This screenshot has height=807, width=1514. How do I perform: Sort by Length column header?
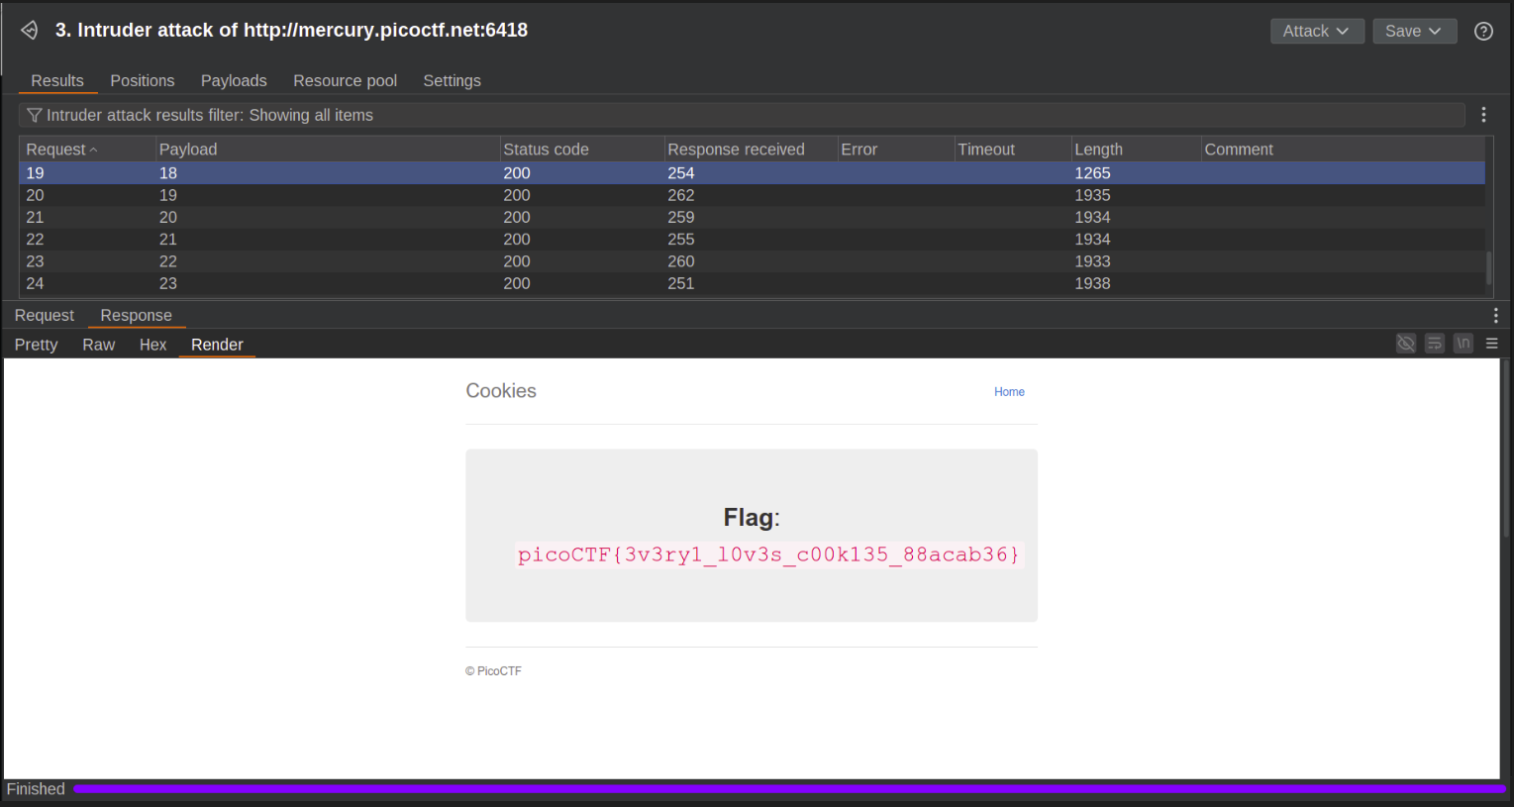(1136, 150)
